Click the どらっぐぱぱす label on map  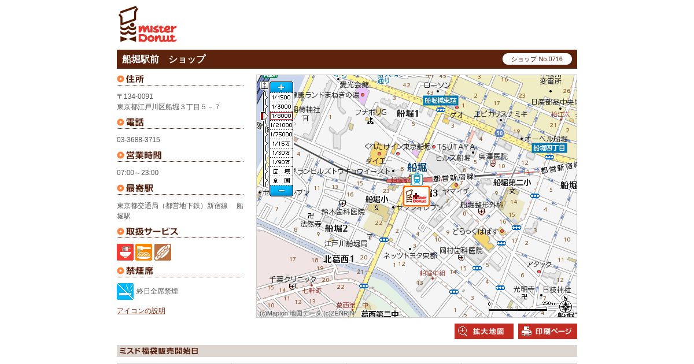click(x=475, y=231)
